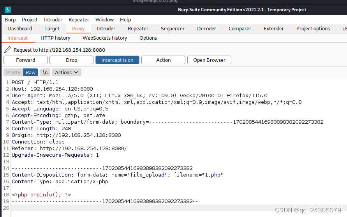Go to the Decoder tab
Screen dimensions: 347x217
coord(206,29)
